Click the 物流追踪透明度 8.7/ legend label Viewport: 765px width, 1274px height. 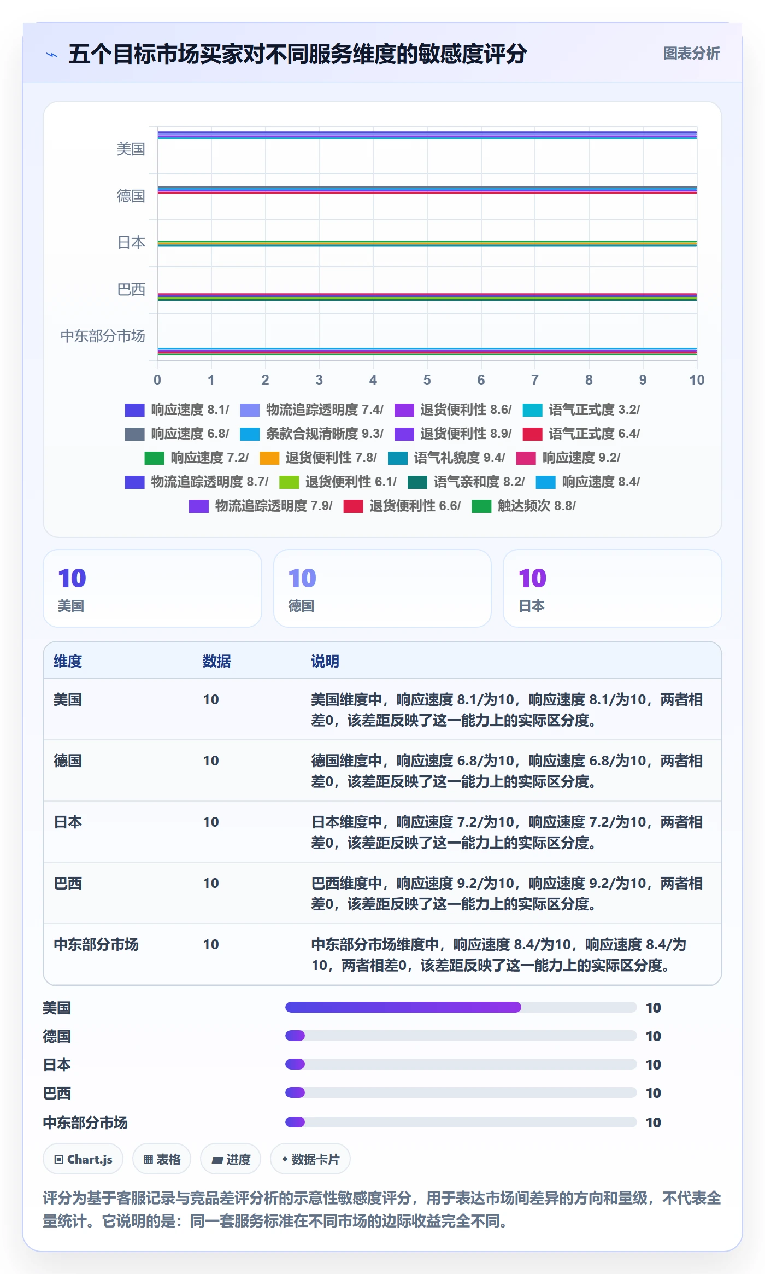pos(210,482)
